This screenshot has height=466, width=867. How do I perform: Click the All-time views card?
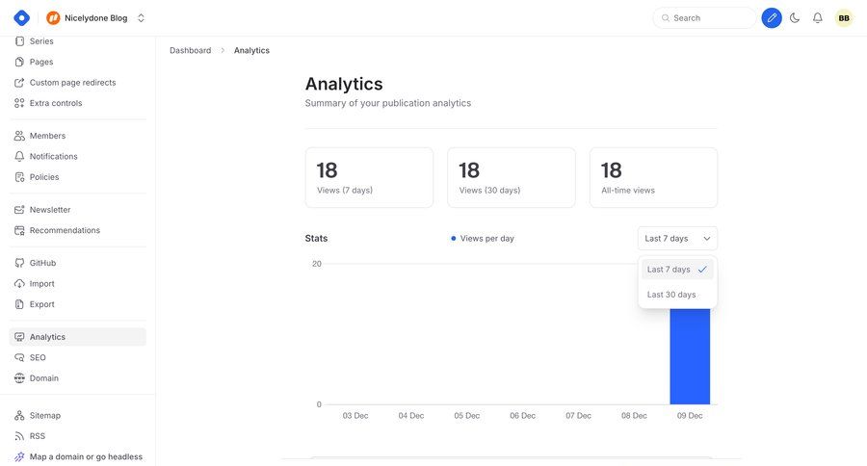[653, 177]
